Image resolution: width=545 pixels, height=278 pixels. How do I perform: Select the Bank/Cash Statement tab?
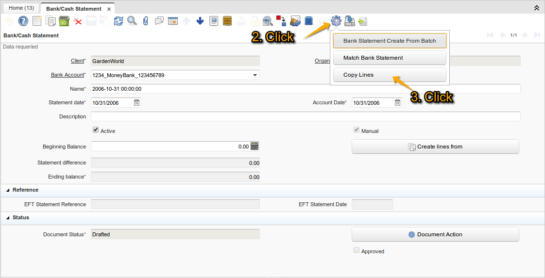coord(74,9)
